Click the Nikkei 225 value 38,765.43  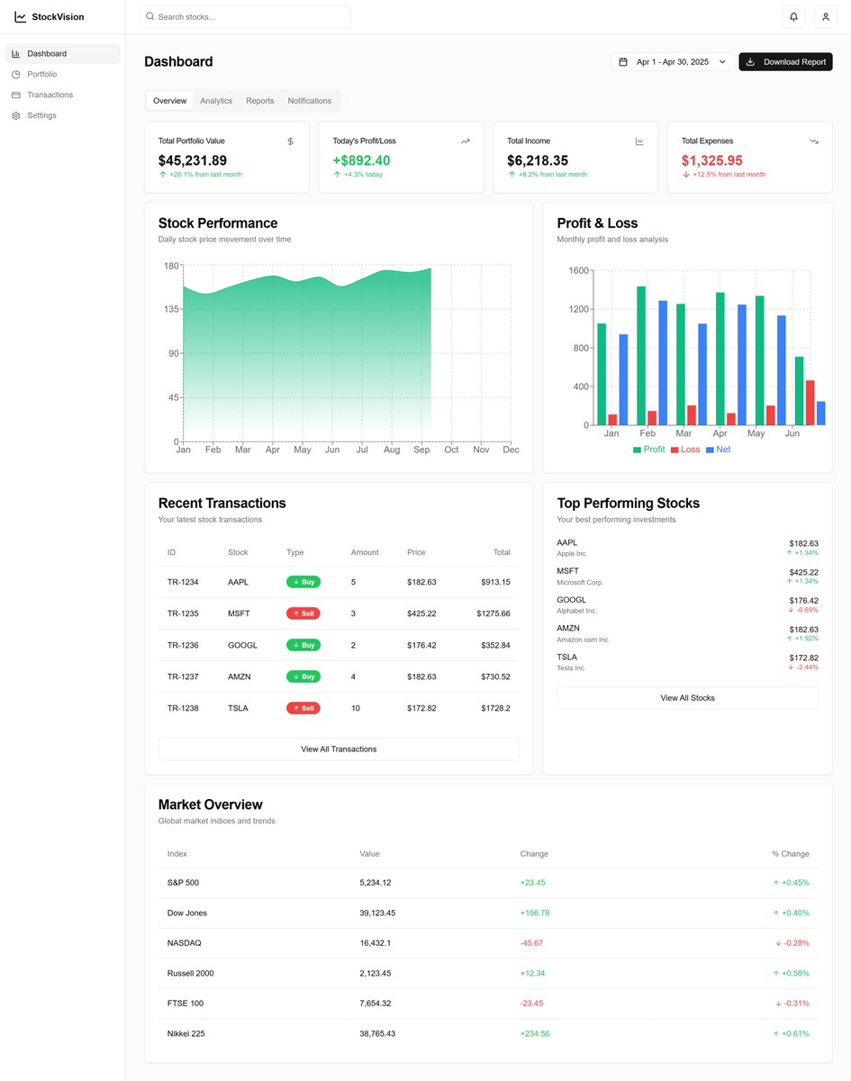[x=377, y=1033]
